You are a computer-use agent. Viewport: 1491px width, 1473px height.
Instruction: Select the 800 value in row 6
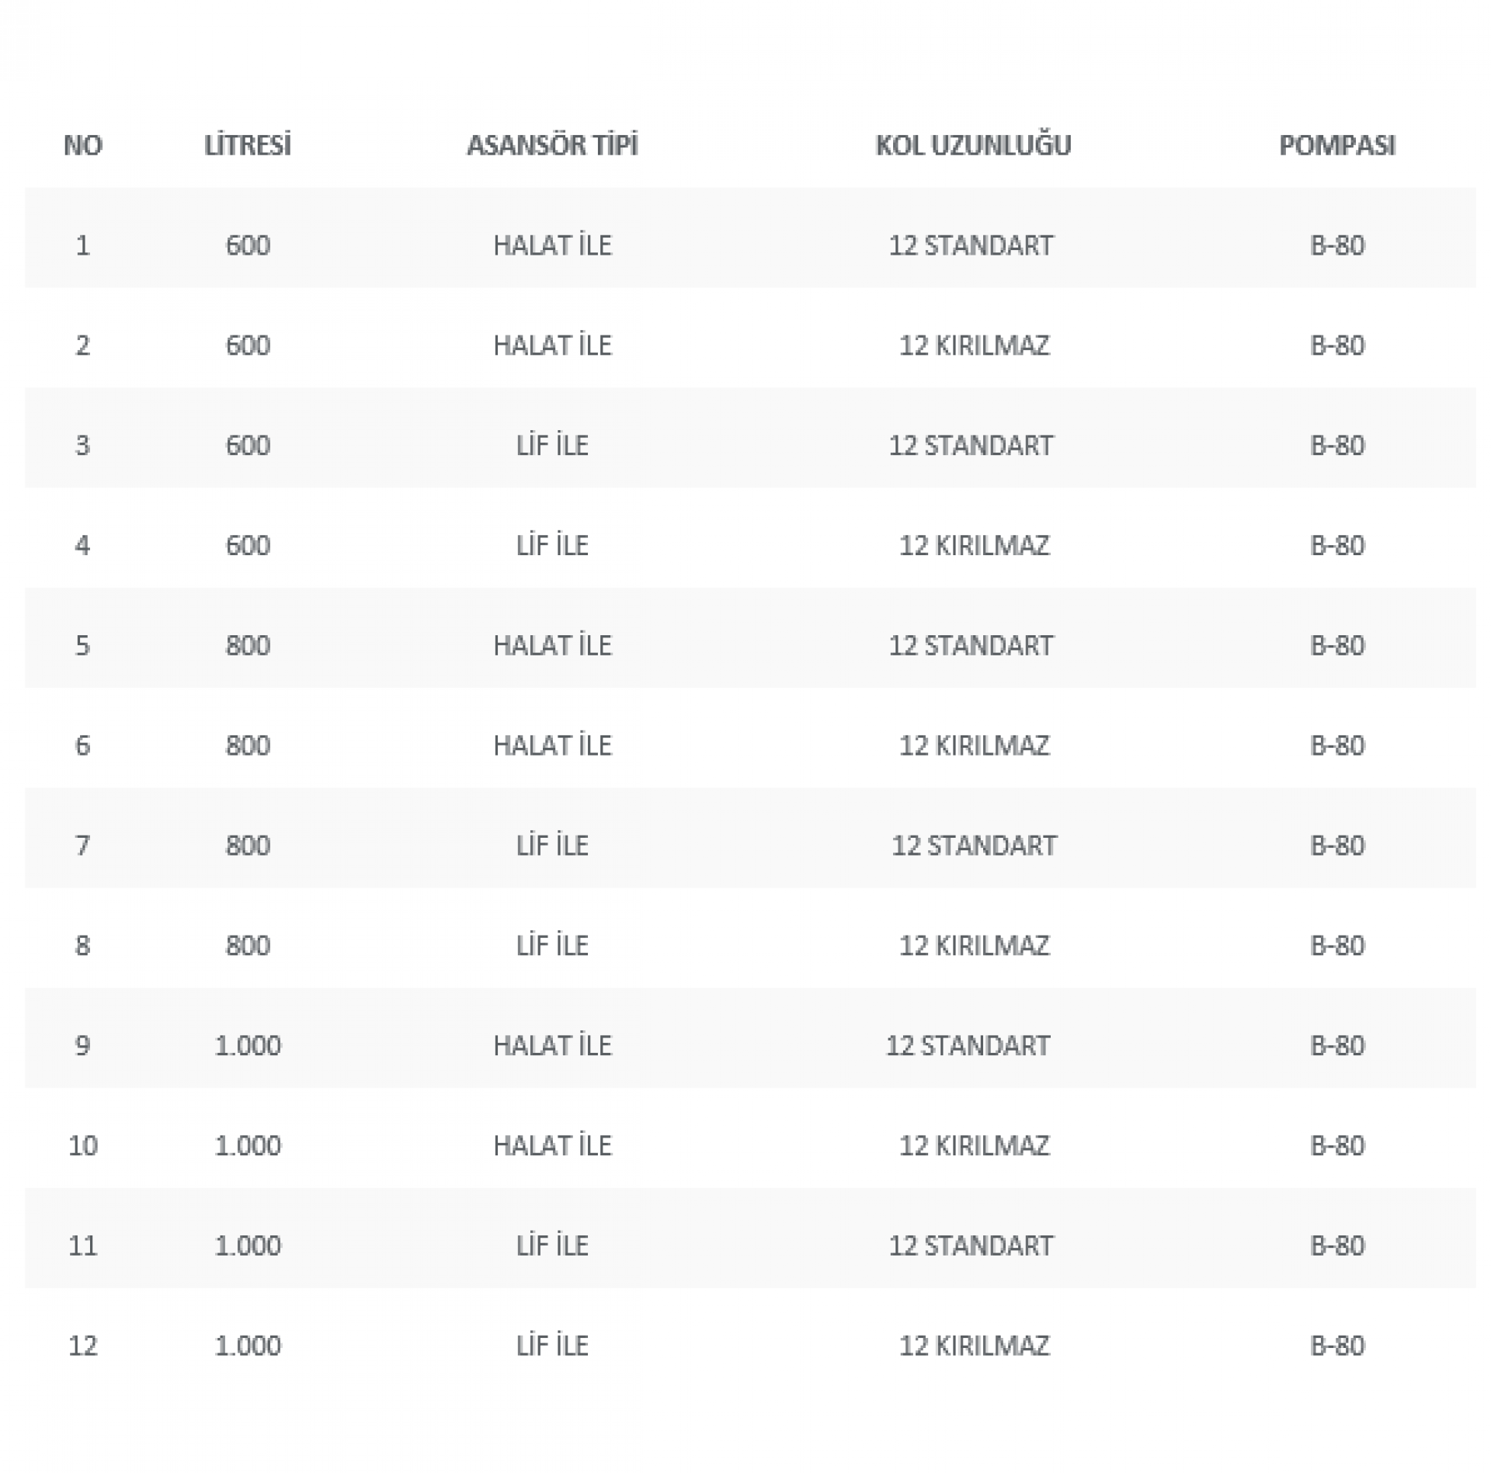click(x=248, y=745)
